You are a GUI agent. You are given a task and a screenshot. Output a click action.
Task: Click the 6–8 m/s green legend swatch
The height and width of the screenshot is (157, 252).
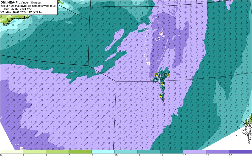coord(80,152)
